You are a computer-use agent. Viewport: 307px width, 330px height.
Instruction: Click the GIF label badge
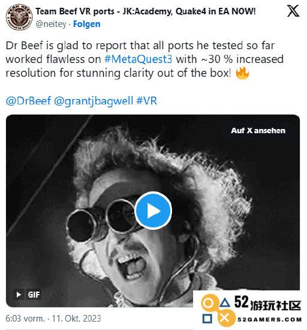[x=34, y=295]
